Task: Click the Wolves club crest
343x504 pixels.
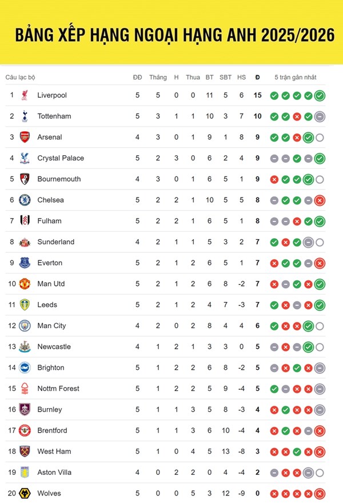Action: (25, 494)
